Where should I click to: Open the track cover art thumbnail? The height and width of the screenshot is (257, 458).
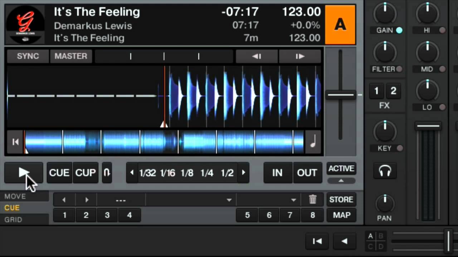click(25, 24)
